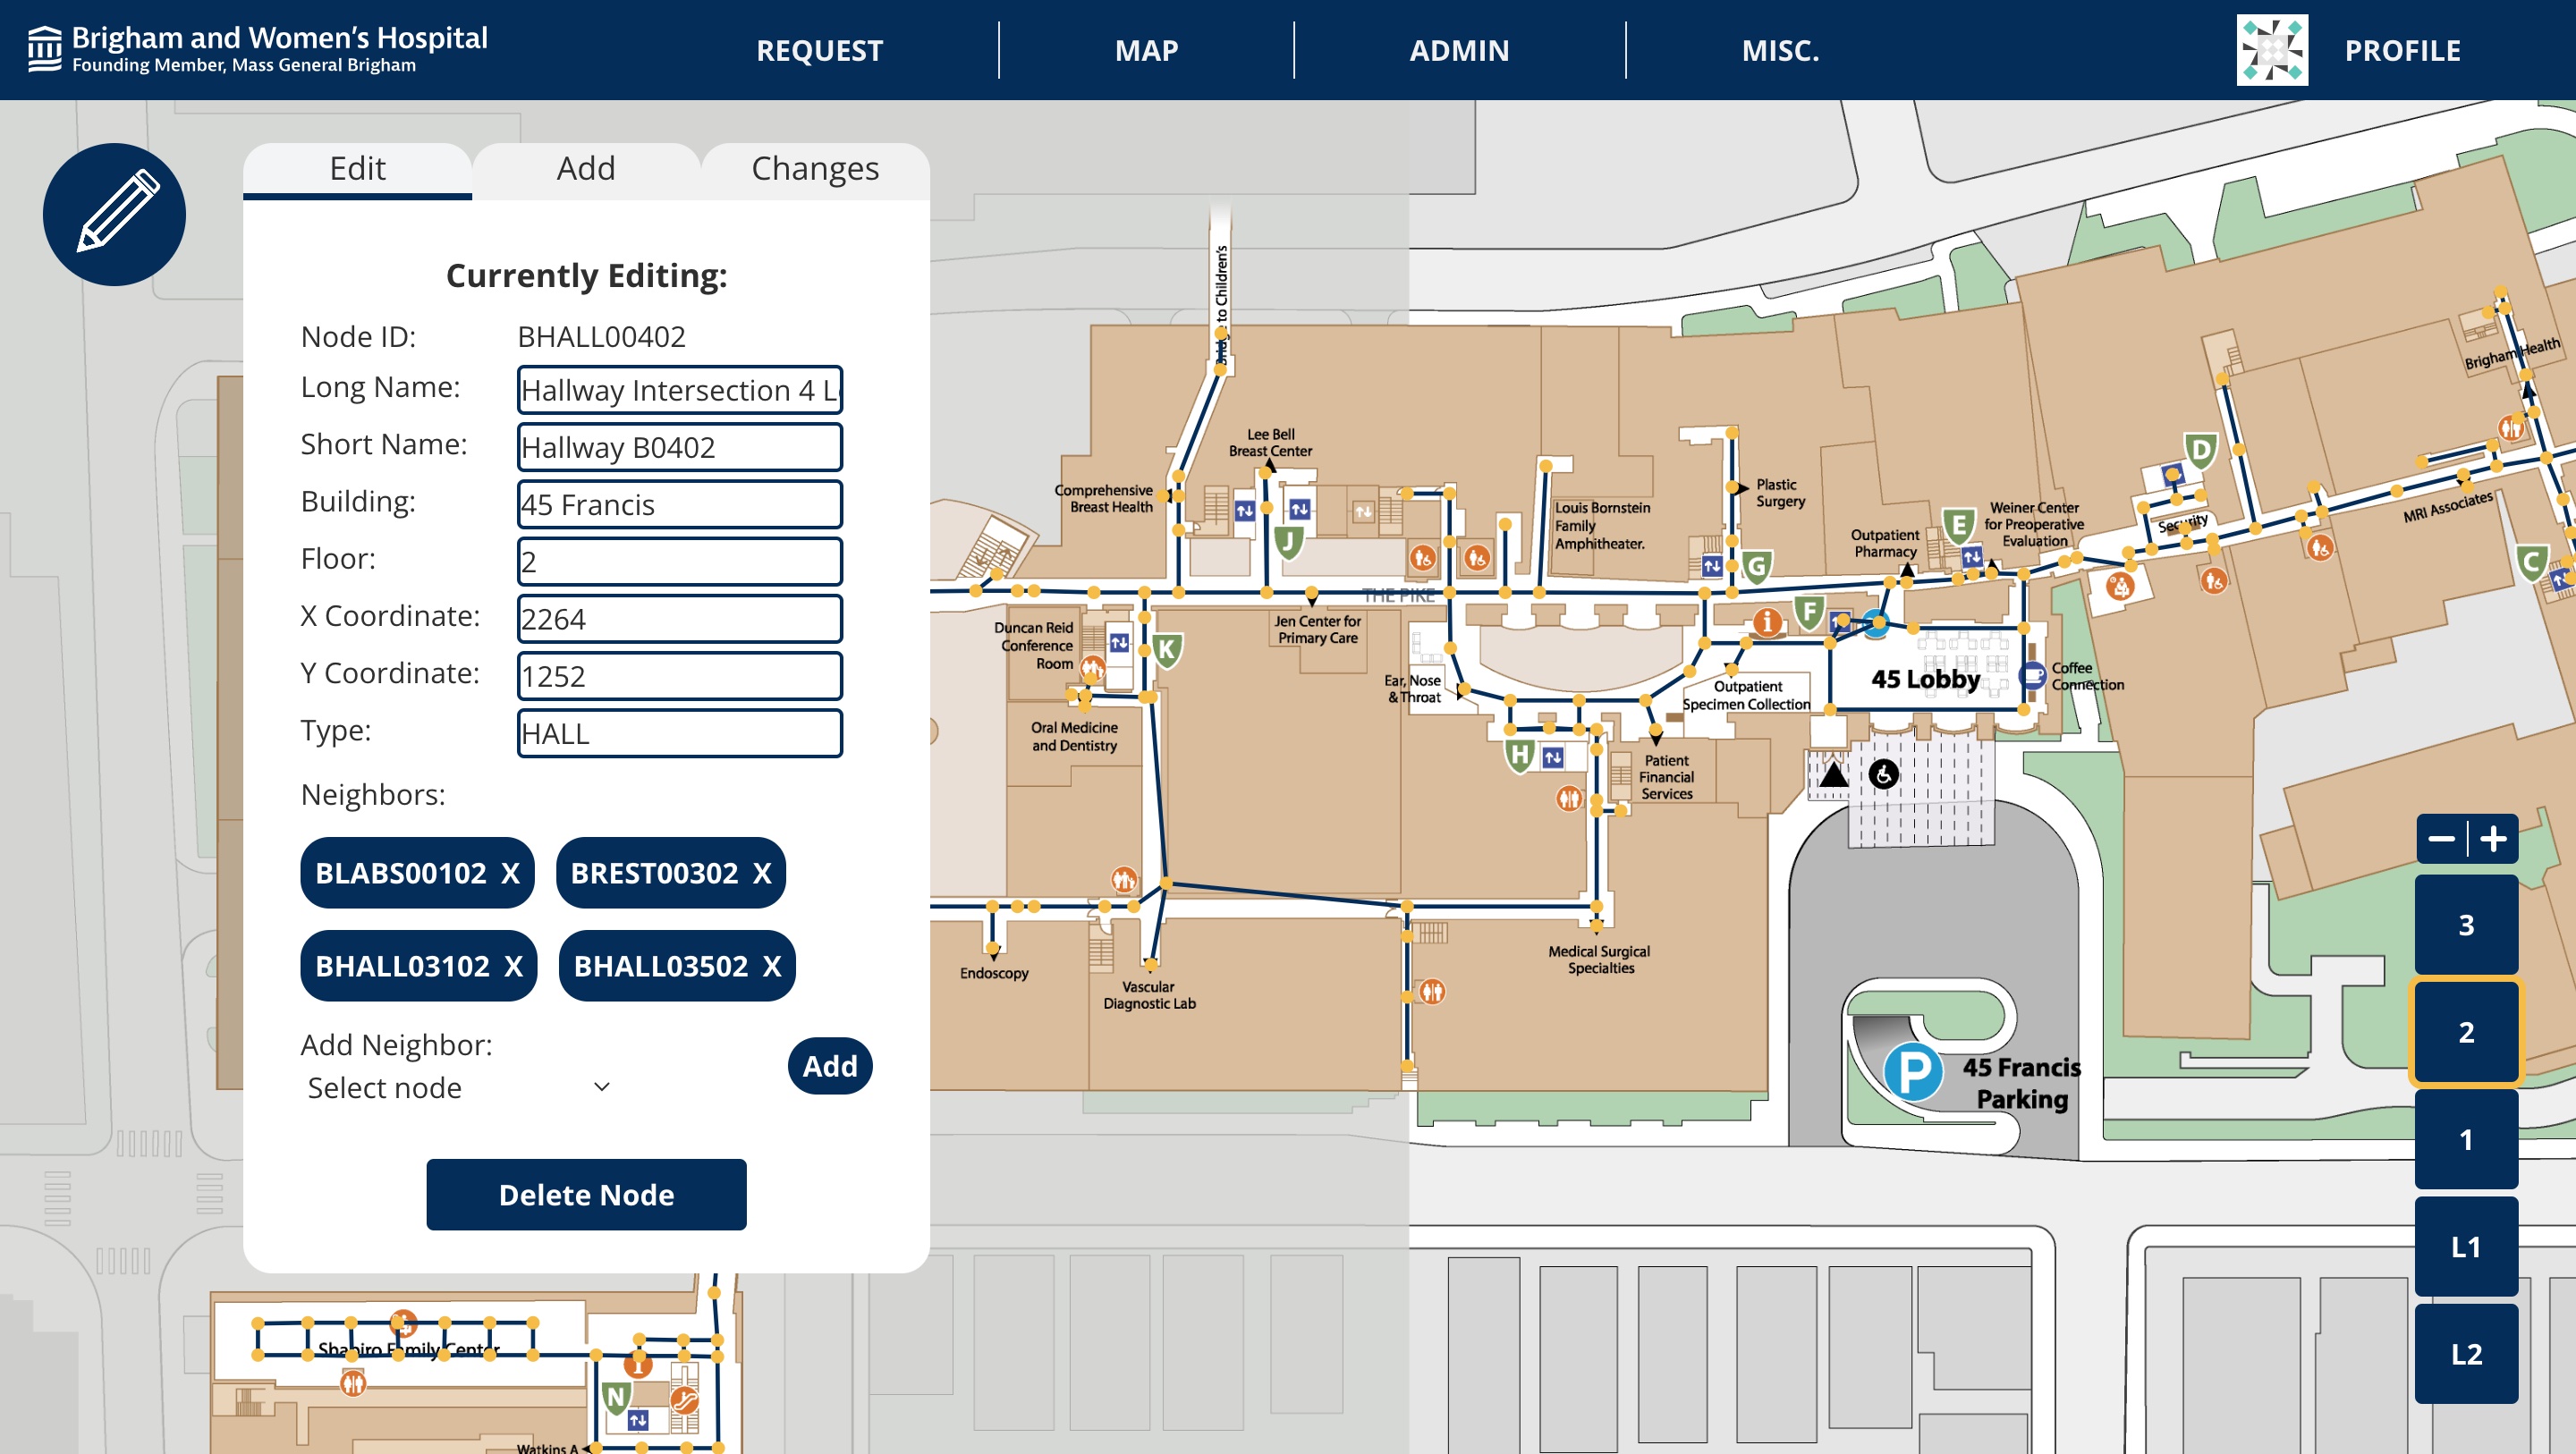Click Add to add a neighbor

pyautogui.click(x=830, y=1065)
